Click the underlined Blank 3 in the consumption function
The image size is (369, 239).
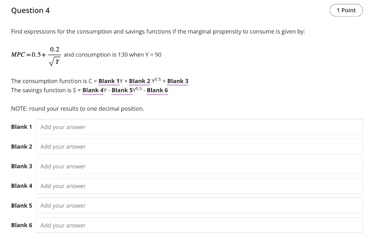pyautogui.click(x=178, y=81)
